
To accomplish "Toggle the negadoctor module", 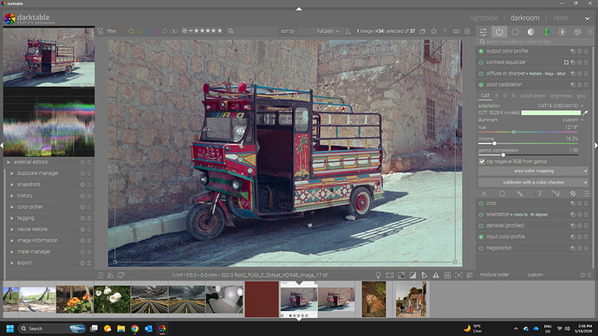I will point(481,248).
